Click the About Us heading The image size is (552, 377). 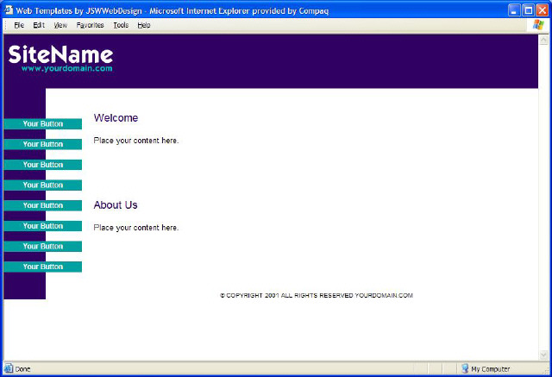[x=116, y=205]
